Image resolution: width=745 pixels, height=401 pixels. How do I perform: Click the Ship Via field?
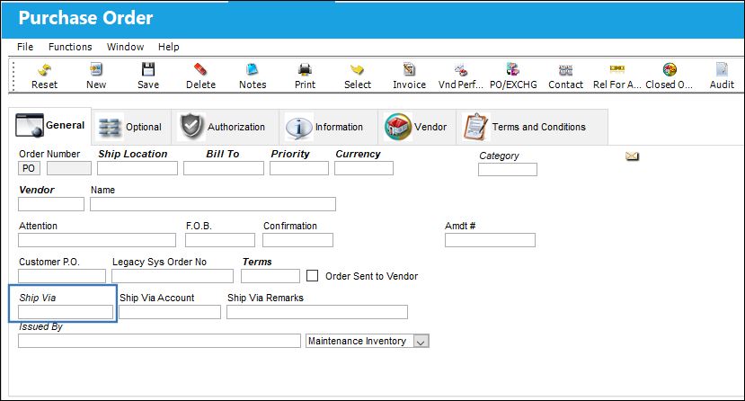[x=66, y=312]
